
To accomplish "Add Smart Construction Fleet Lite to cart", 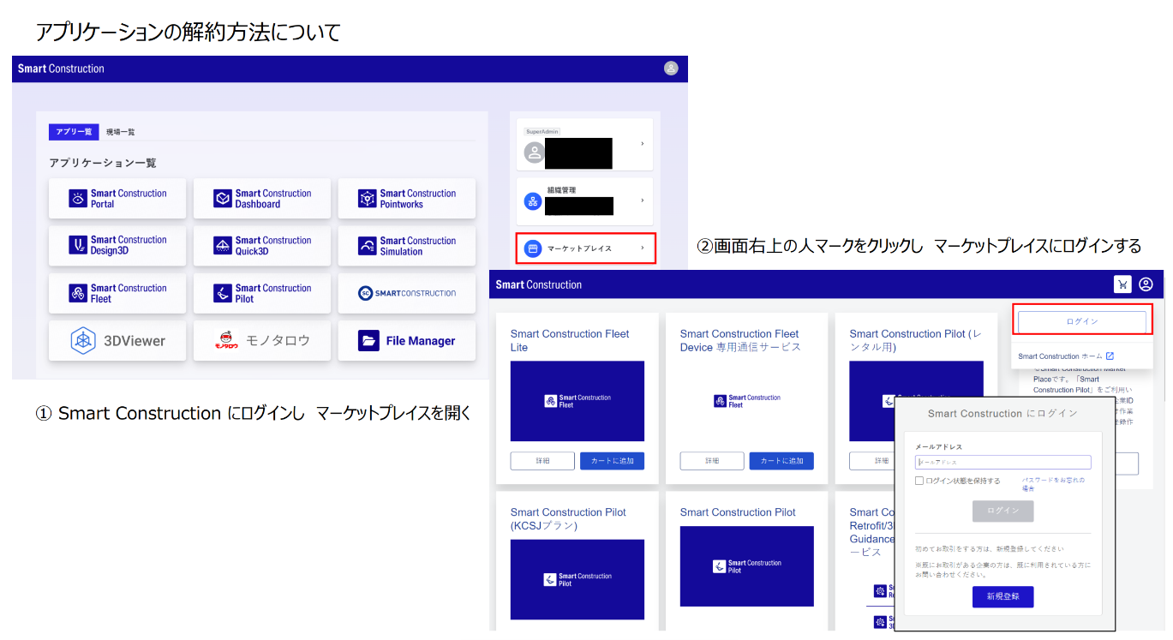I will (x=612, y=461).
